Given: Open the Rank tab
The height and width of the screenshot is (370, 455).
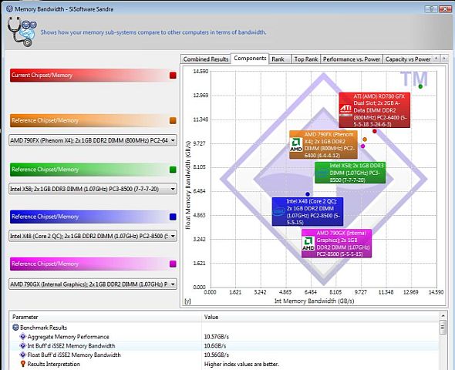Looking at the screenshot, I should [280, 59].
